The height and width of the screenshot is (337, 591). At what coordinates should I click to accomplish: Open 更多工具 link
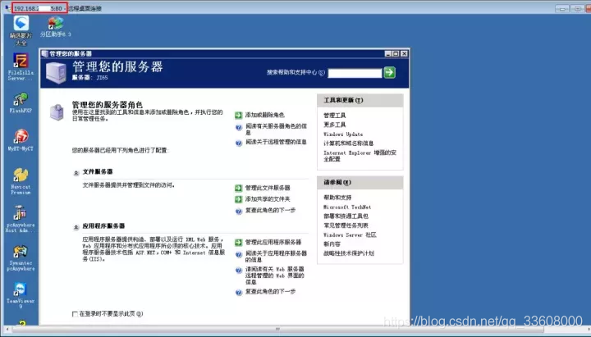[x=335, y=125]
